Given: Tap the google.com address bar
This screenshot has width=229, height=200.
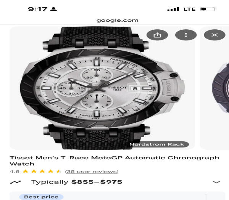Looking at the screenshot, I should tap(118, 20).
